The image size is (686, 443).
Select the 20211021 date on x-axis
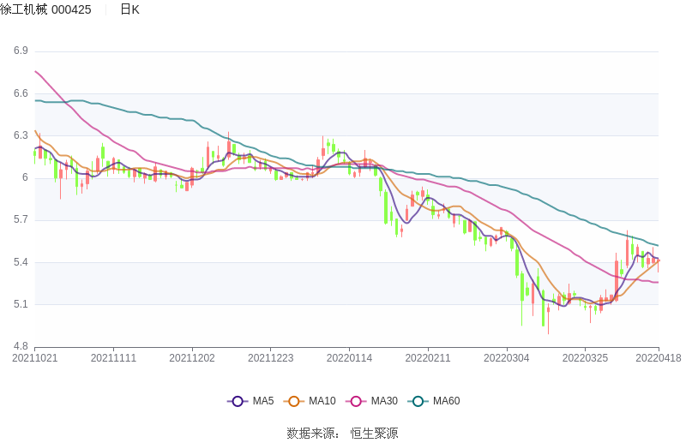[x=35, y=358]
